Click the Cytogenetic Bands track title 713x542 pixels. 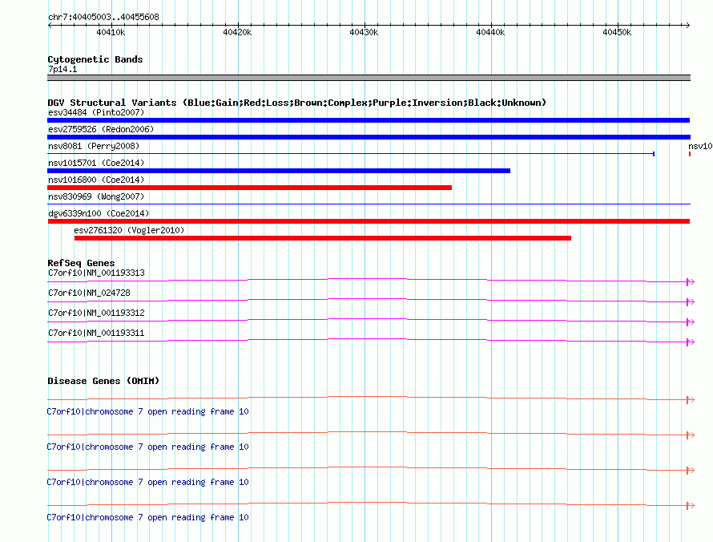pos(95,59)
